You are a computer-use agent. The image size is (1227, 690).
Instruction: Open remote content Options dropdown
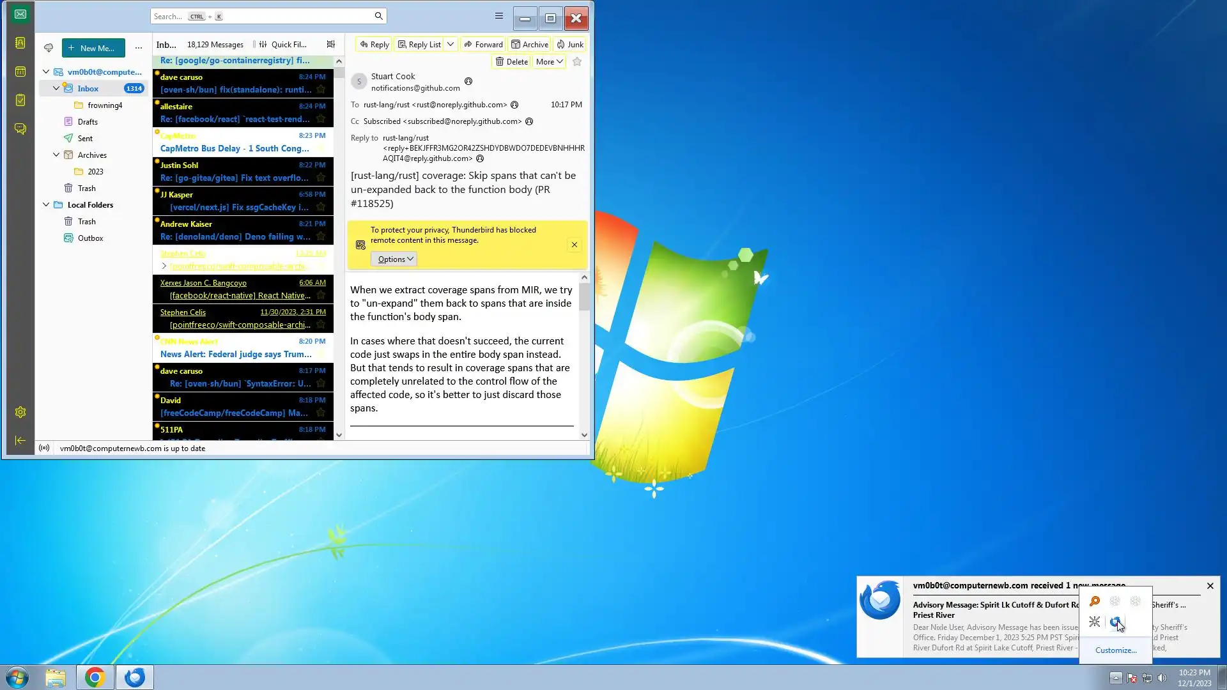click(394, 259)
